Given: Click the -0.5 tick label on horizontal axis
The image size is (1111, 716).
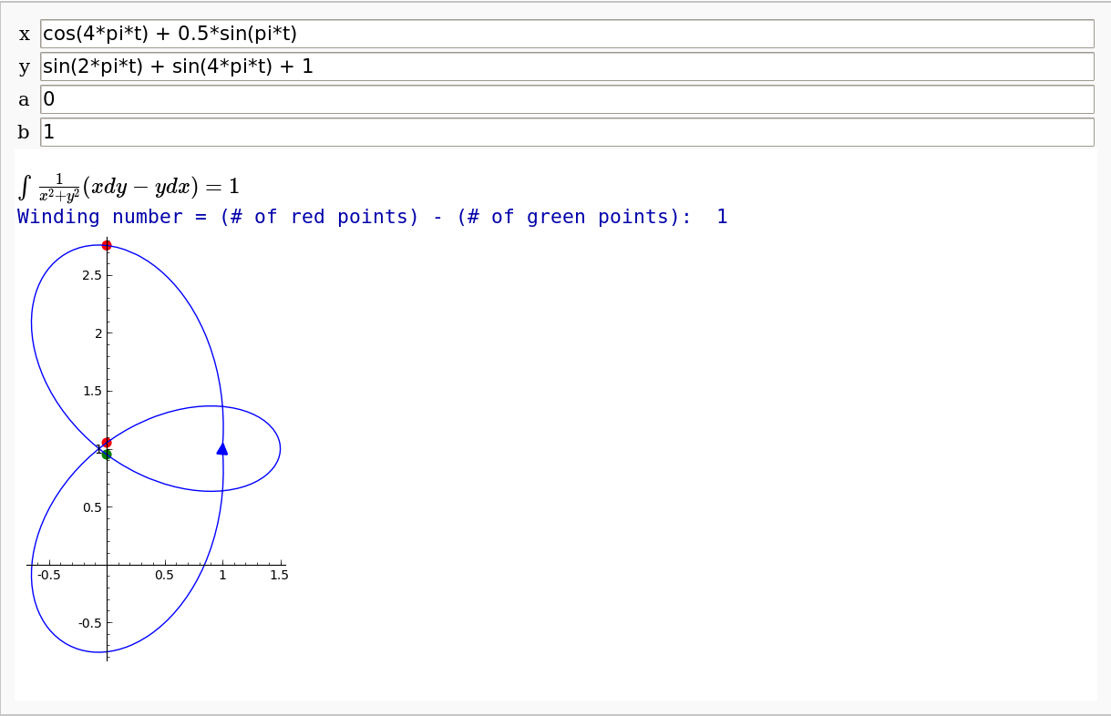Looking at the screenshot, I should tap(49, 575).
